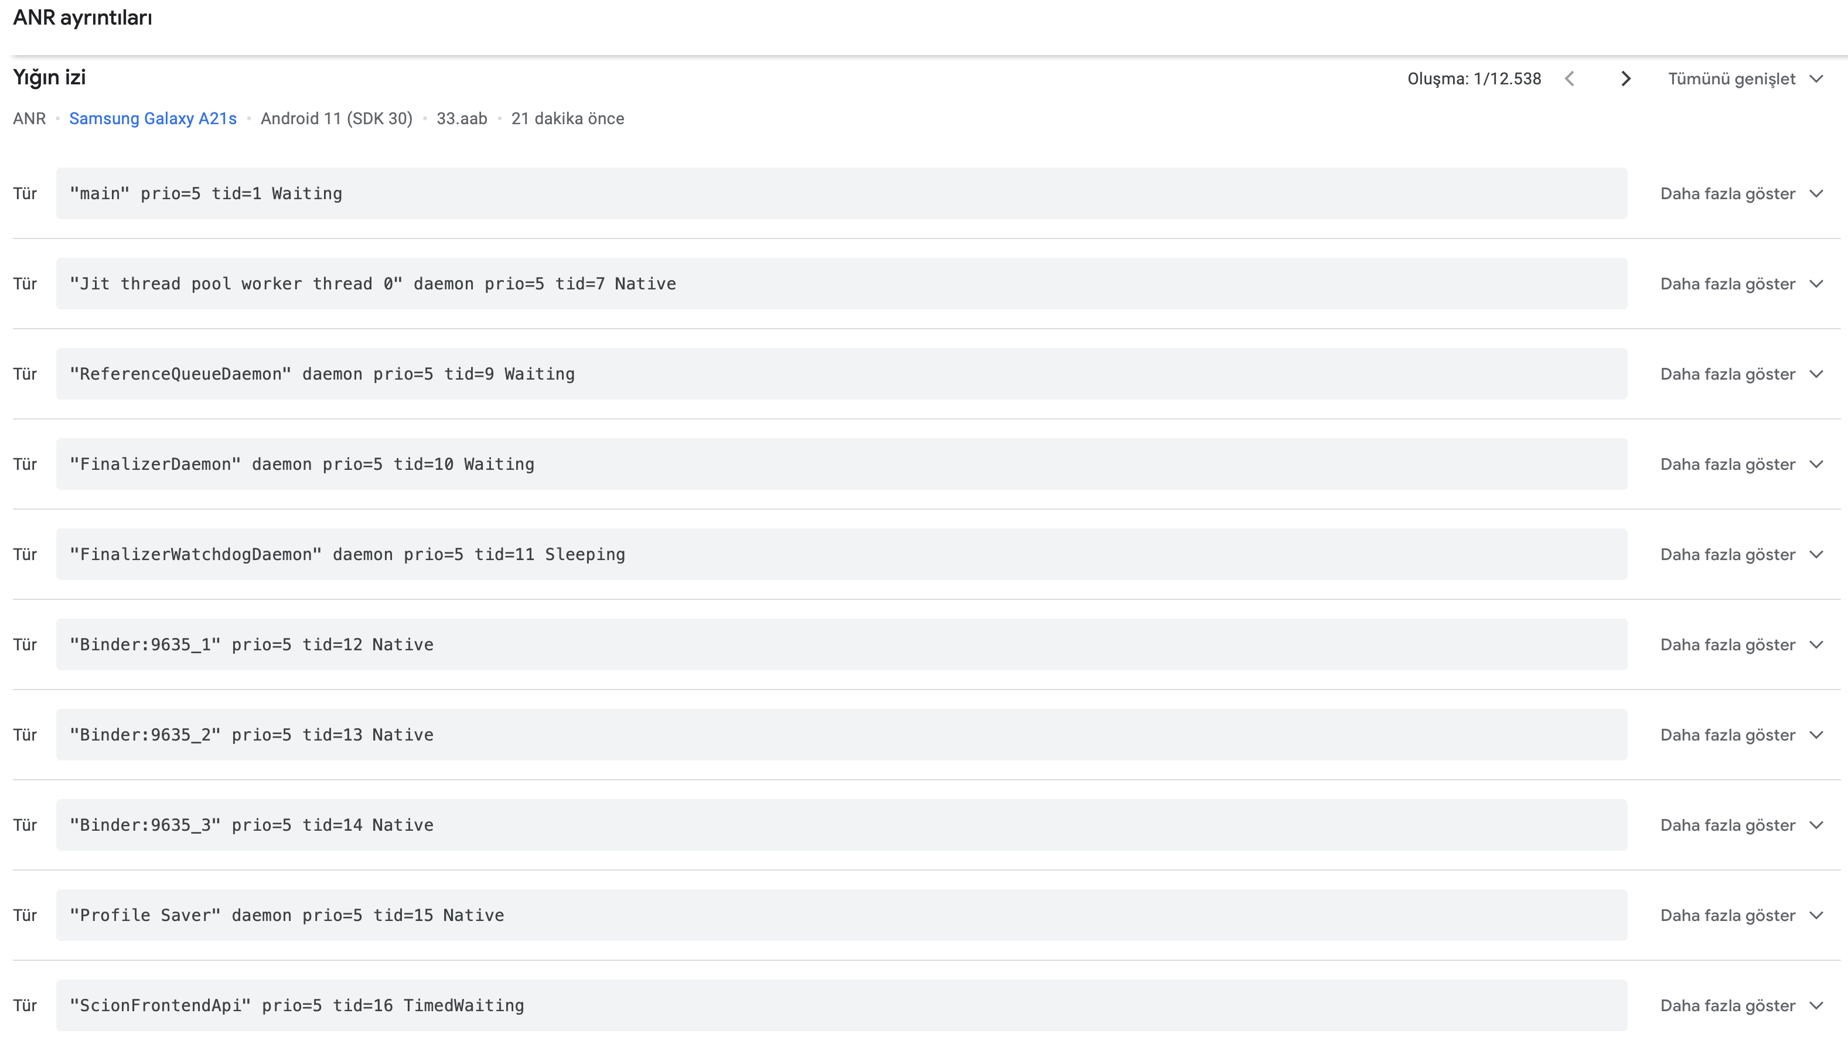Show more for Profile Saver thread
The width and height of the screenshot is (1848, 1044).
[x=1742, y=916]
